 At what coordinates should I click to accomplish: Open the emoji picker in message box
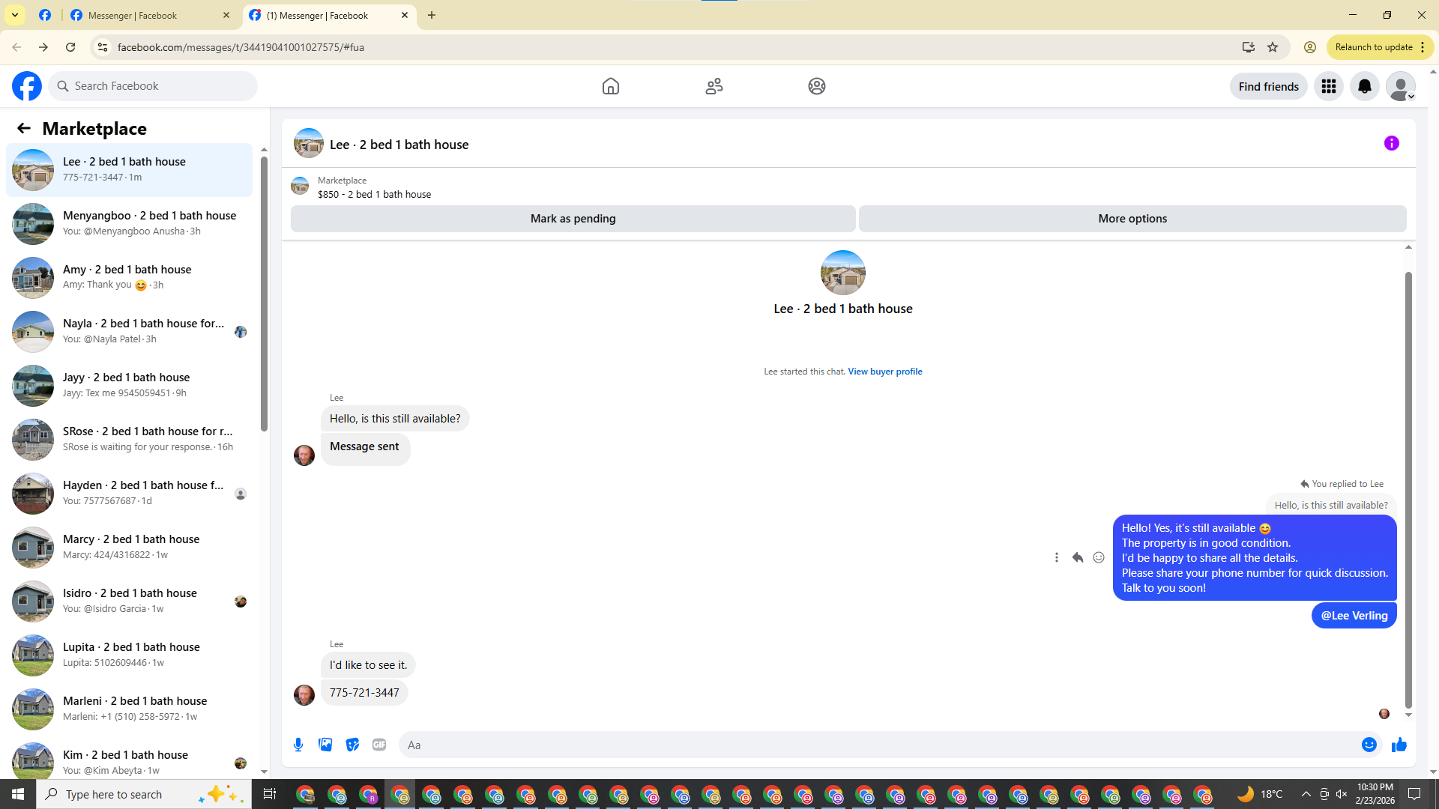[1369, 745]
